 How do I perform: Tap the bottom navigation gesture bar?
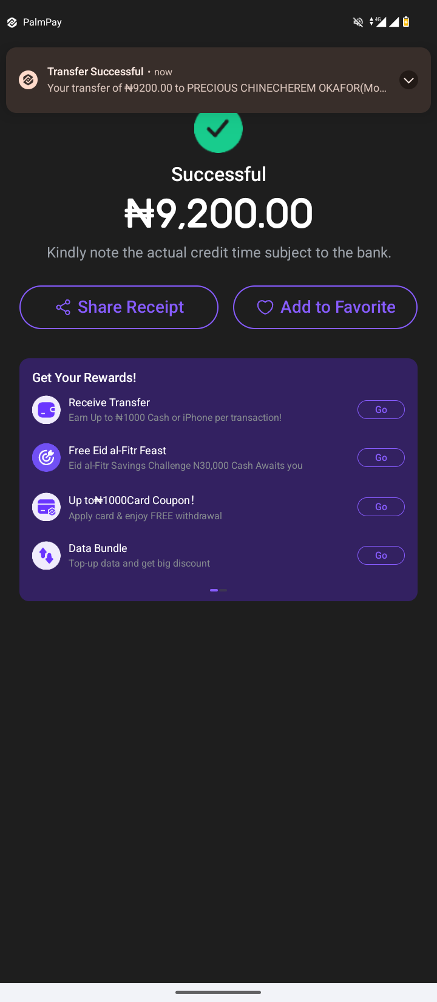pyautogui.click(x=218, y=992)
